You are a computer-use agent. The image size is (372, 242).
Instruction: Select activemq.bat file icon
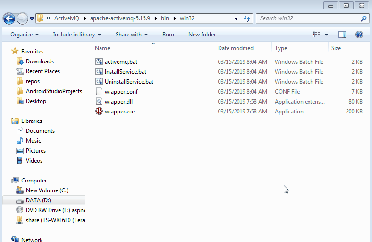[99, 62]
